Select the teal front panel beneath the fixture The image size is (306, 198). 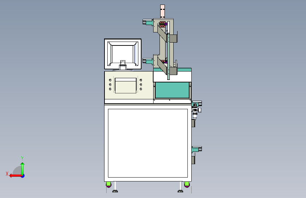[172, 90]
